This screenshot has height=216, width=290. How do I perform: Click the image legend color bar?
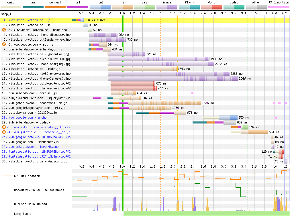167,7
